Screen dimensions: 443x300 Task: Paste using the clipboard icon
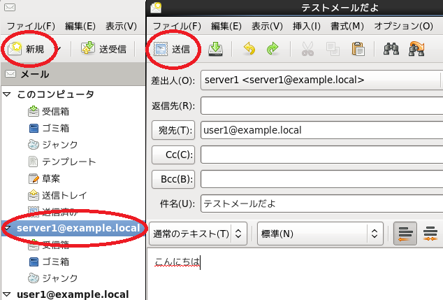pos(358,49)
